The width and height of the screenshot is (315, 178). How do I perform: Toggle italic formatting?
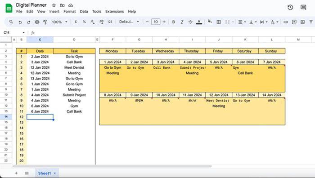(x=182, y=22)
